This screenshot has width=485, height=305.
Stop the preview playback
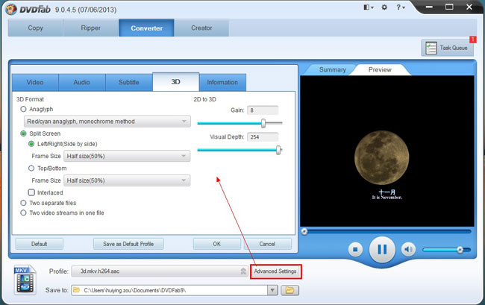click(x=355, y=249)
